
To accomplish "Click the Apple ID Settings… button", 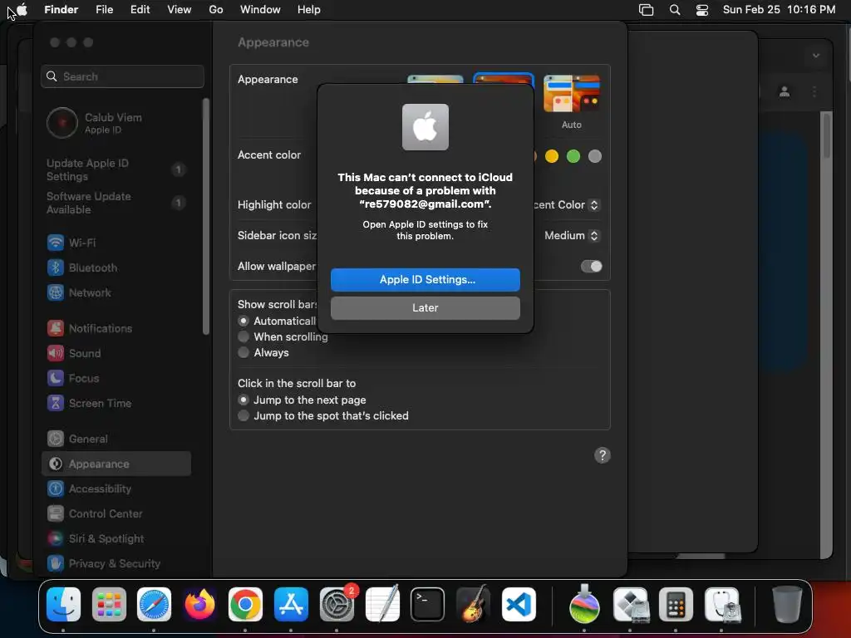I will tap(425, 279).
